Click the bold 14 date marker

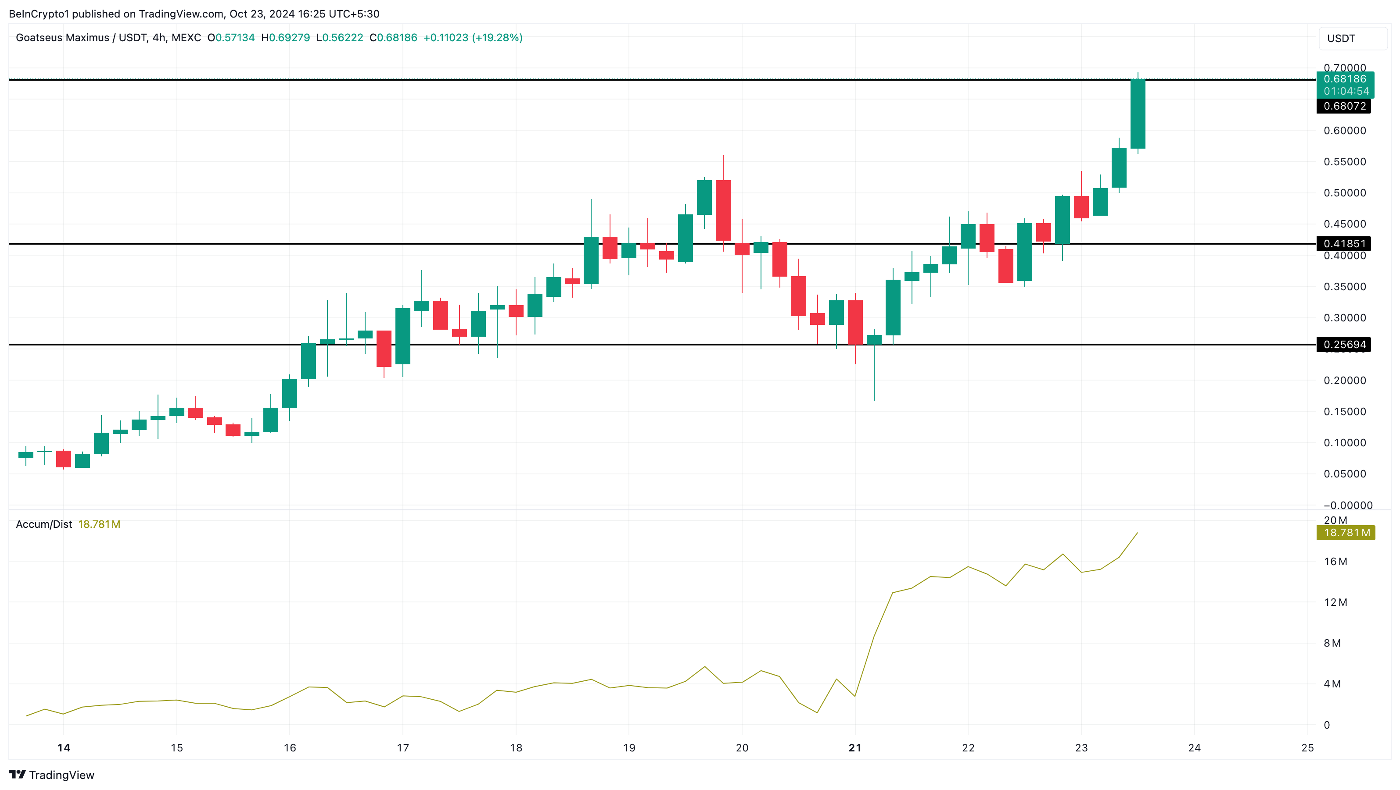click(64, 747)
